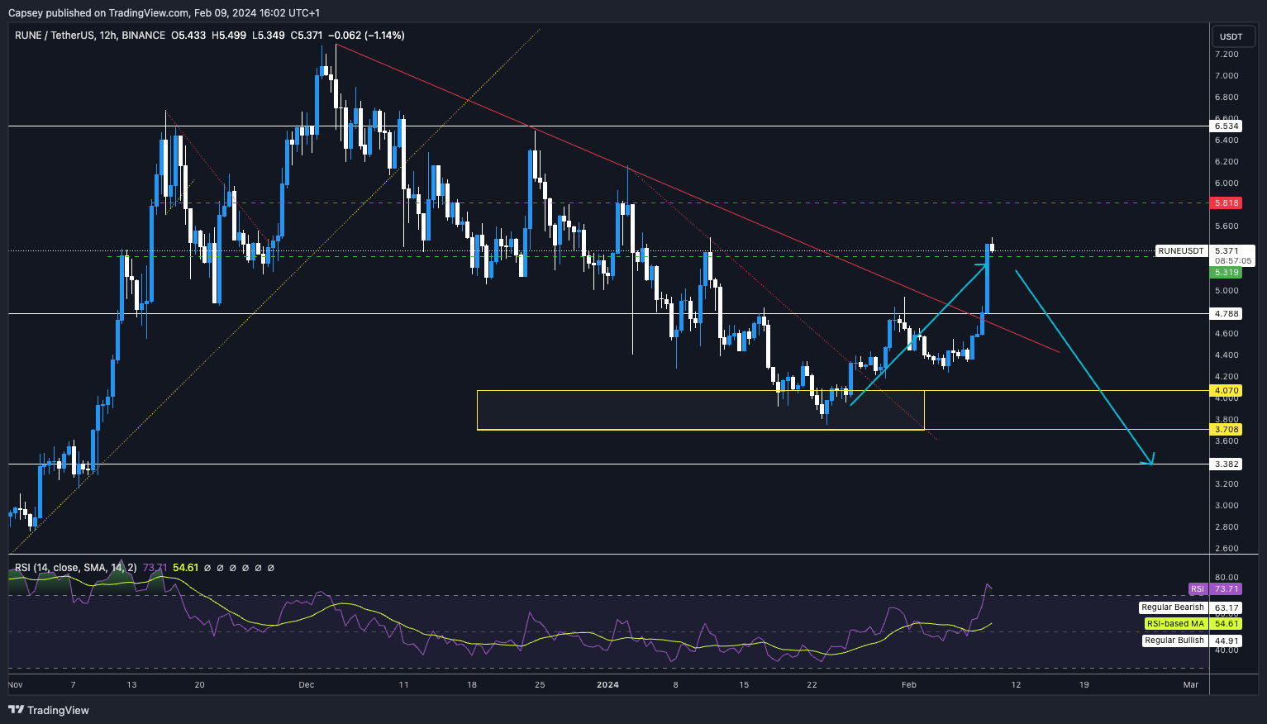Click the Nov label on time axis
The height and width of the screenshot is (724, 1267).
pyautogui.click(x=16, y=685)
